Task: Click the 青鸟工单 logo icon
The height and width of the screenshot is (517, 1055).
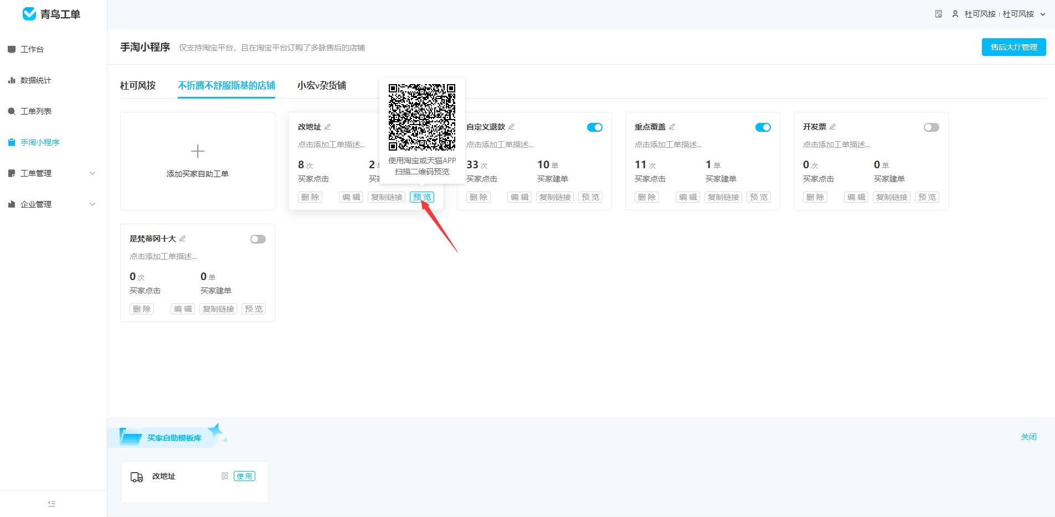Action: click(x=29, y=14)
